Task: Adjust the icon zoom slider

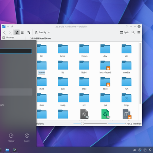Action: (90, 124)
